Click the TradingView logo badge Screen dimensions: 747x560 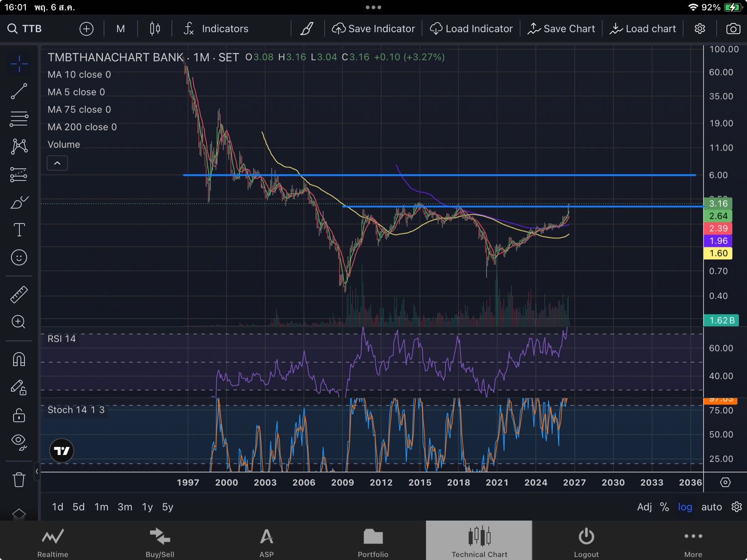[x=62, y=451]
